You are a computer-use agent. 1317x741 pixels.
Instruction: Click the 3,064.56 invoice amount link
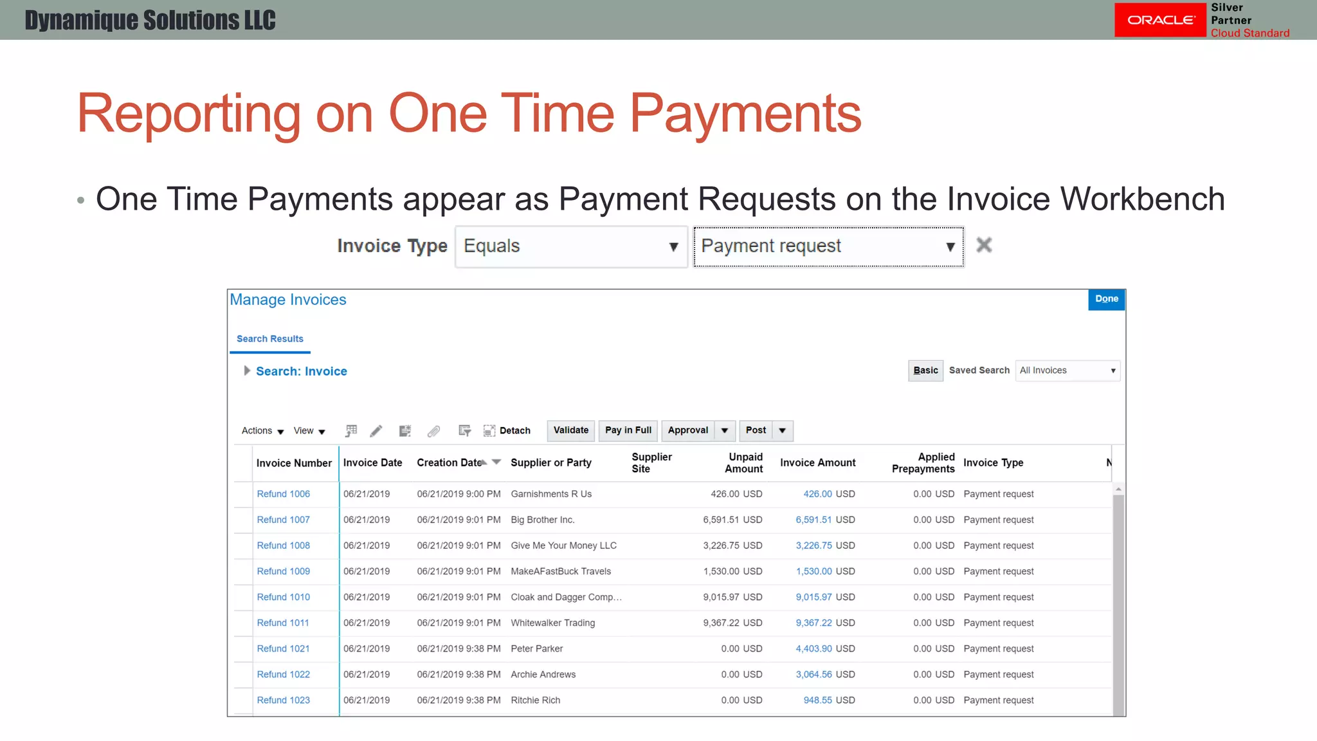point(813,674)
